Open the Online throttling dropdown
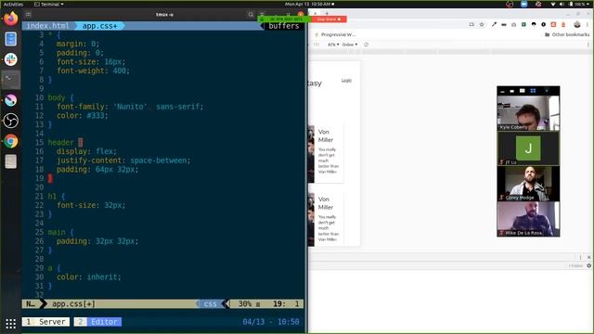The width and height of the screenshot is (594, 334). coord(350,45)
